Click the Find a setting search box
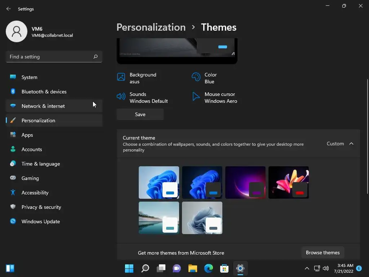 [54, 57]
